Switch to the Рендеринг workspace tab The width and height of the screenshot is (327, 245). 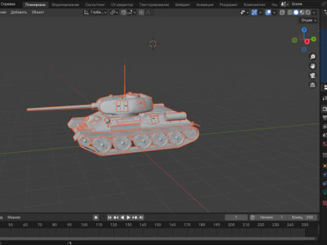click(228, 5)
